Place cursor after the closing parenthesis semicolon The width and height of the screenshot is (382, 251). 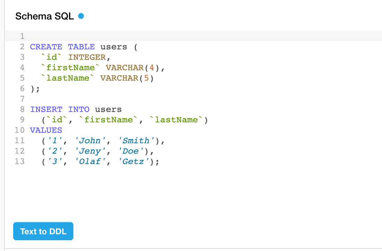(41, 89)
